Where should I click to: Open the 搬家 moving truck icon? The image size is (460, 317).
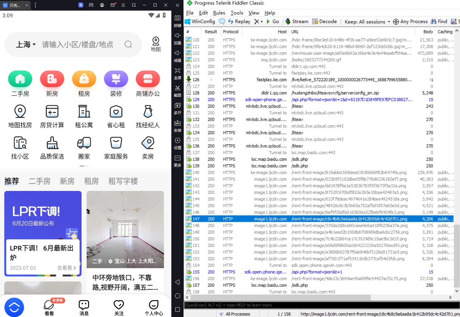pos(84,143)
